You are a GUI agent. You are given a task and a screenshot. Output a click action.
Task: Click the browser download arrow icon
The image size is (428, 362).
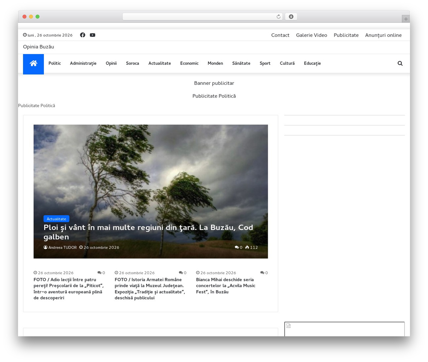click(x=291, y=17)
